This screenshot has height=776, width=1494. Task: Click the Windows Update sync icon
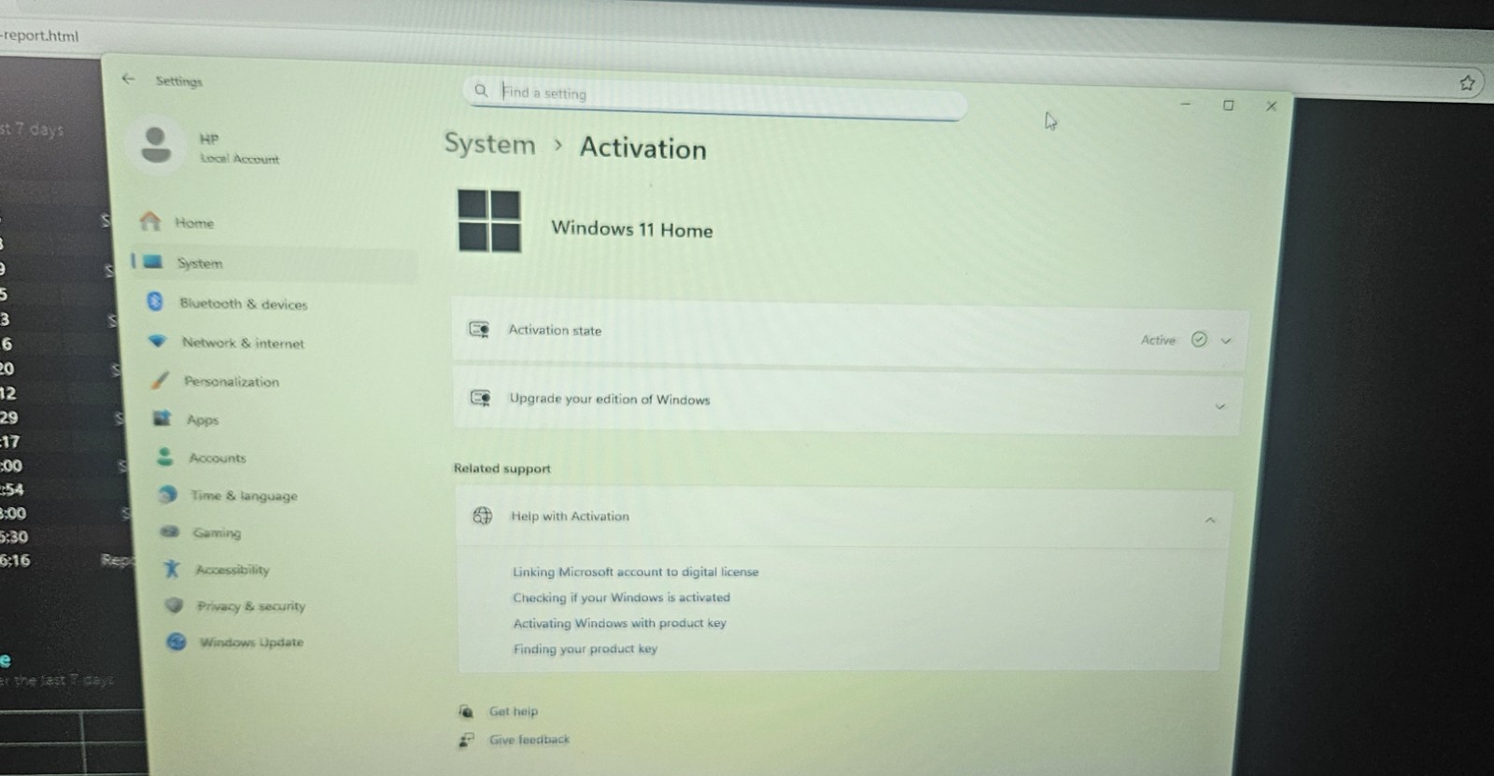[x=176, y=642]
